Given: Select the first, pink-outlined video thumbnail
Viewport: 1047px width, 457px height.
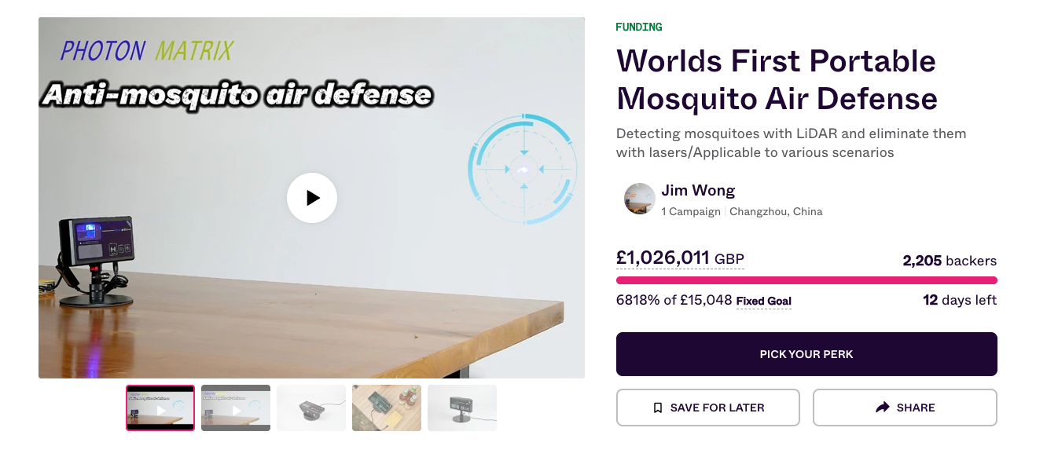Looking at the screenshot, I should [160, 408].
